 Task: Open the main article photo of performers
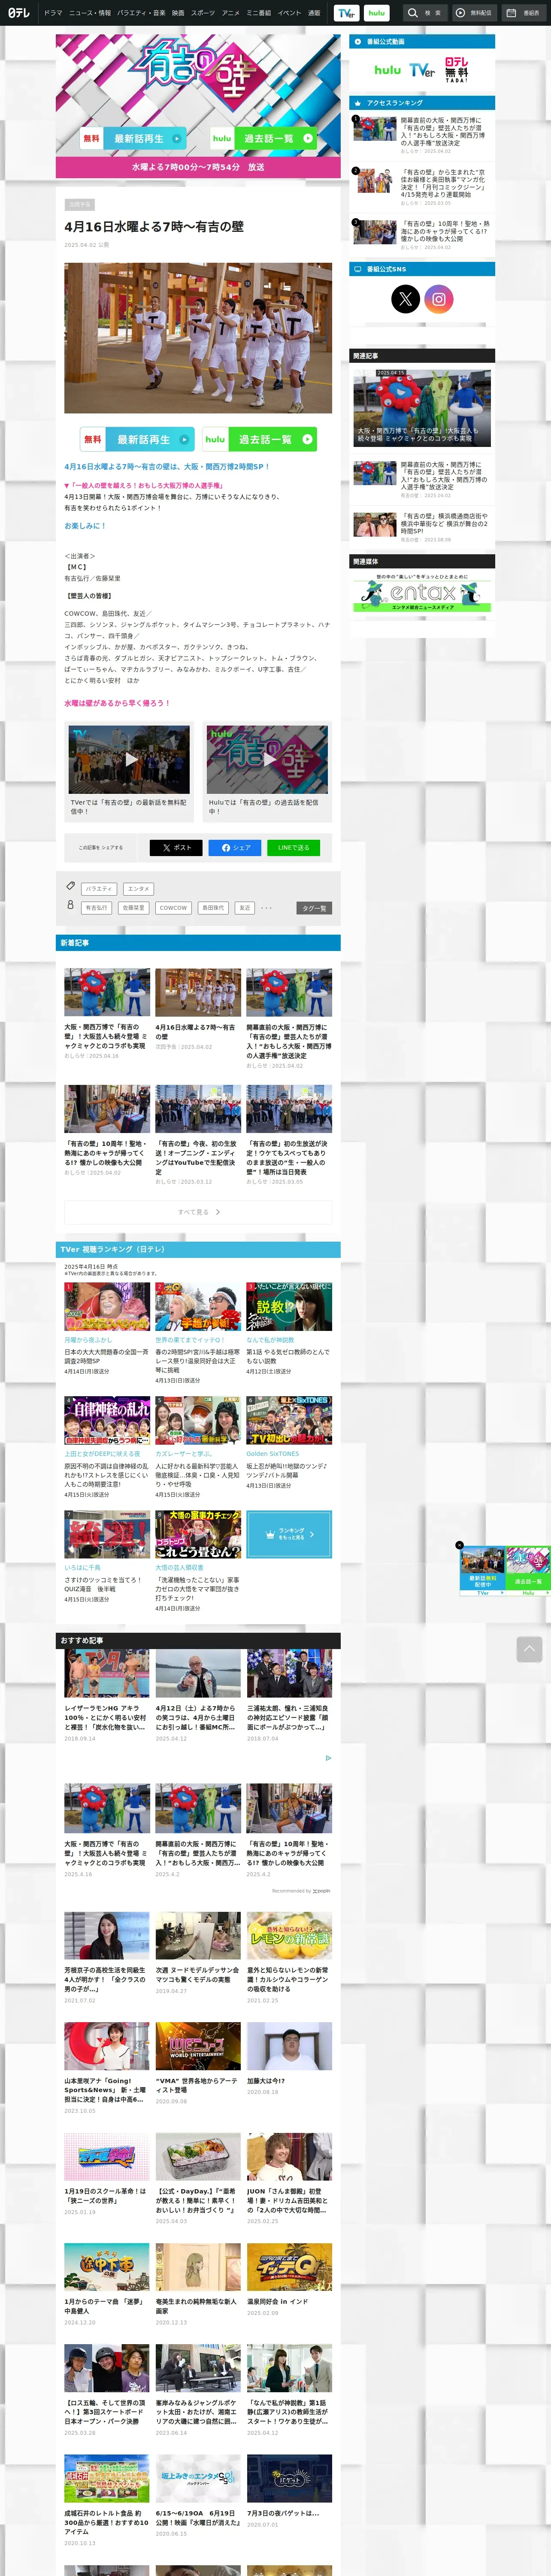tap(198, 338)
